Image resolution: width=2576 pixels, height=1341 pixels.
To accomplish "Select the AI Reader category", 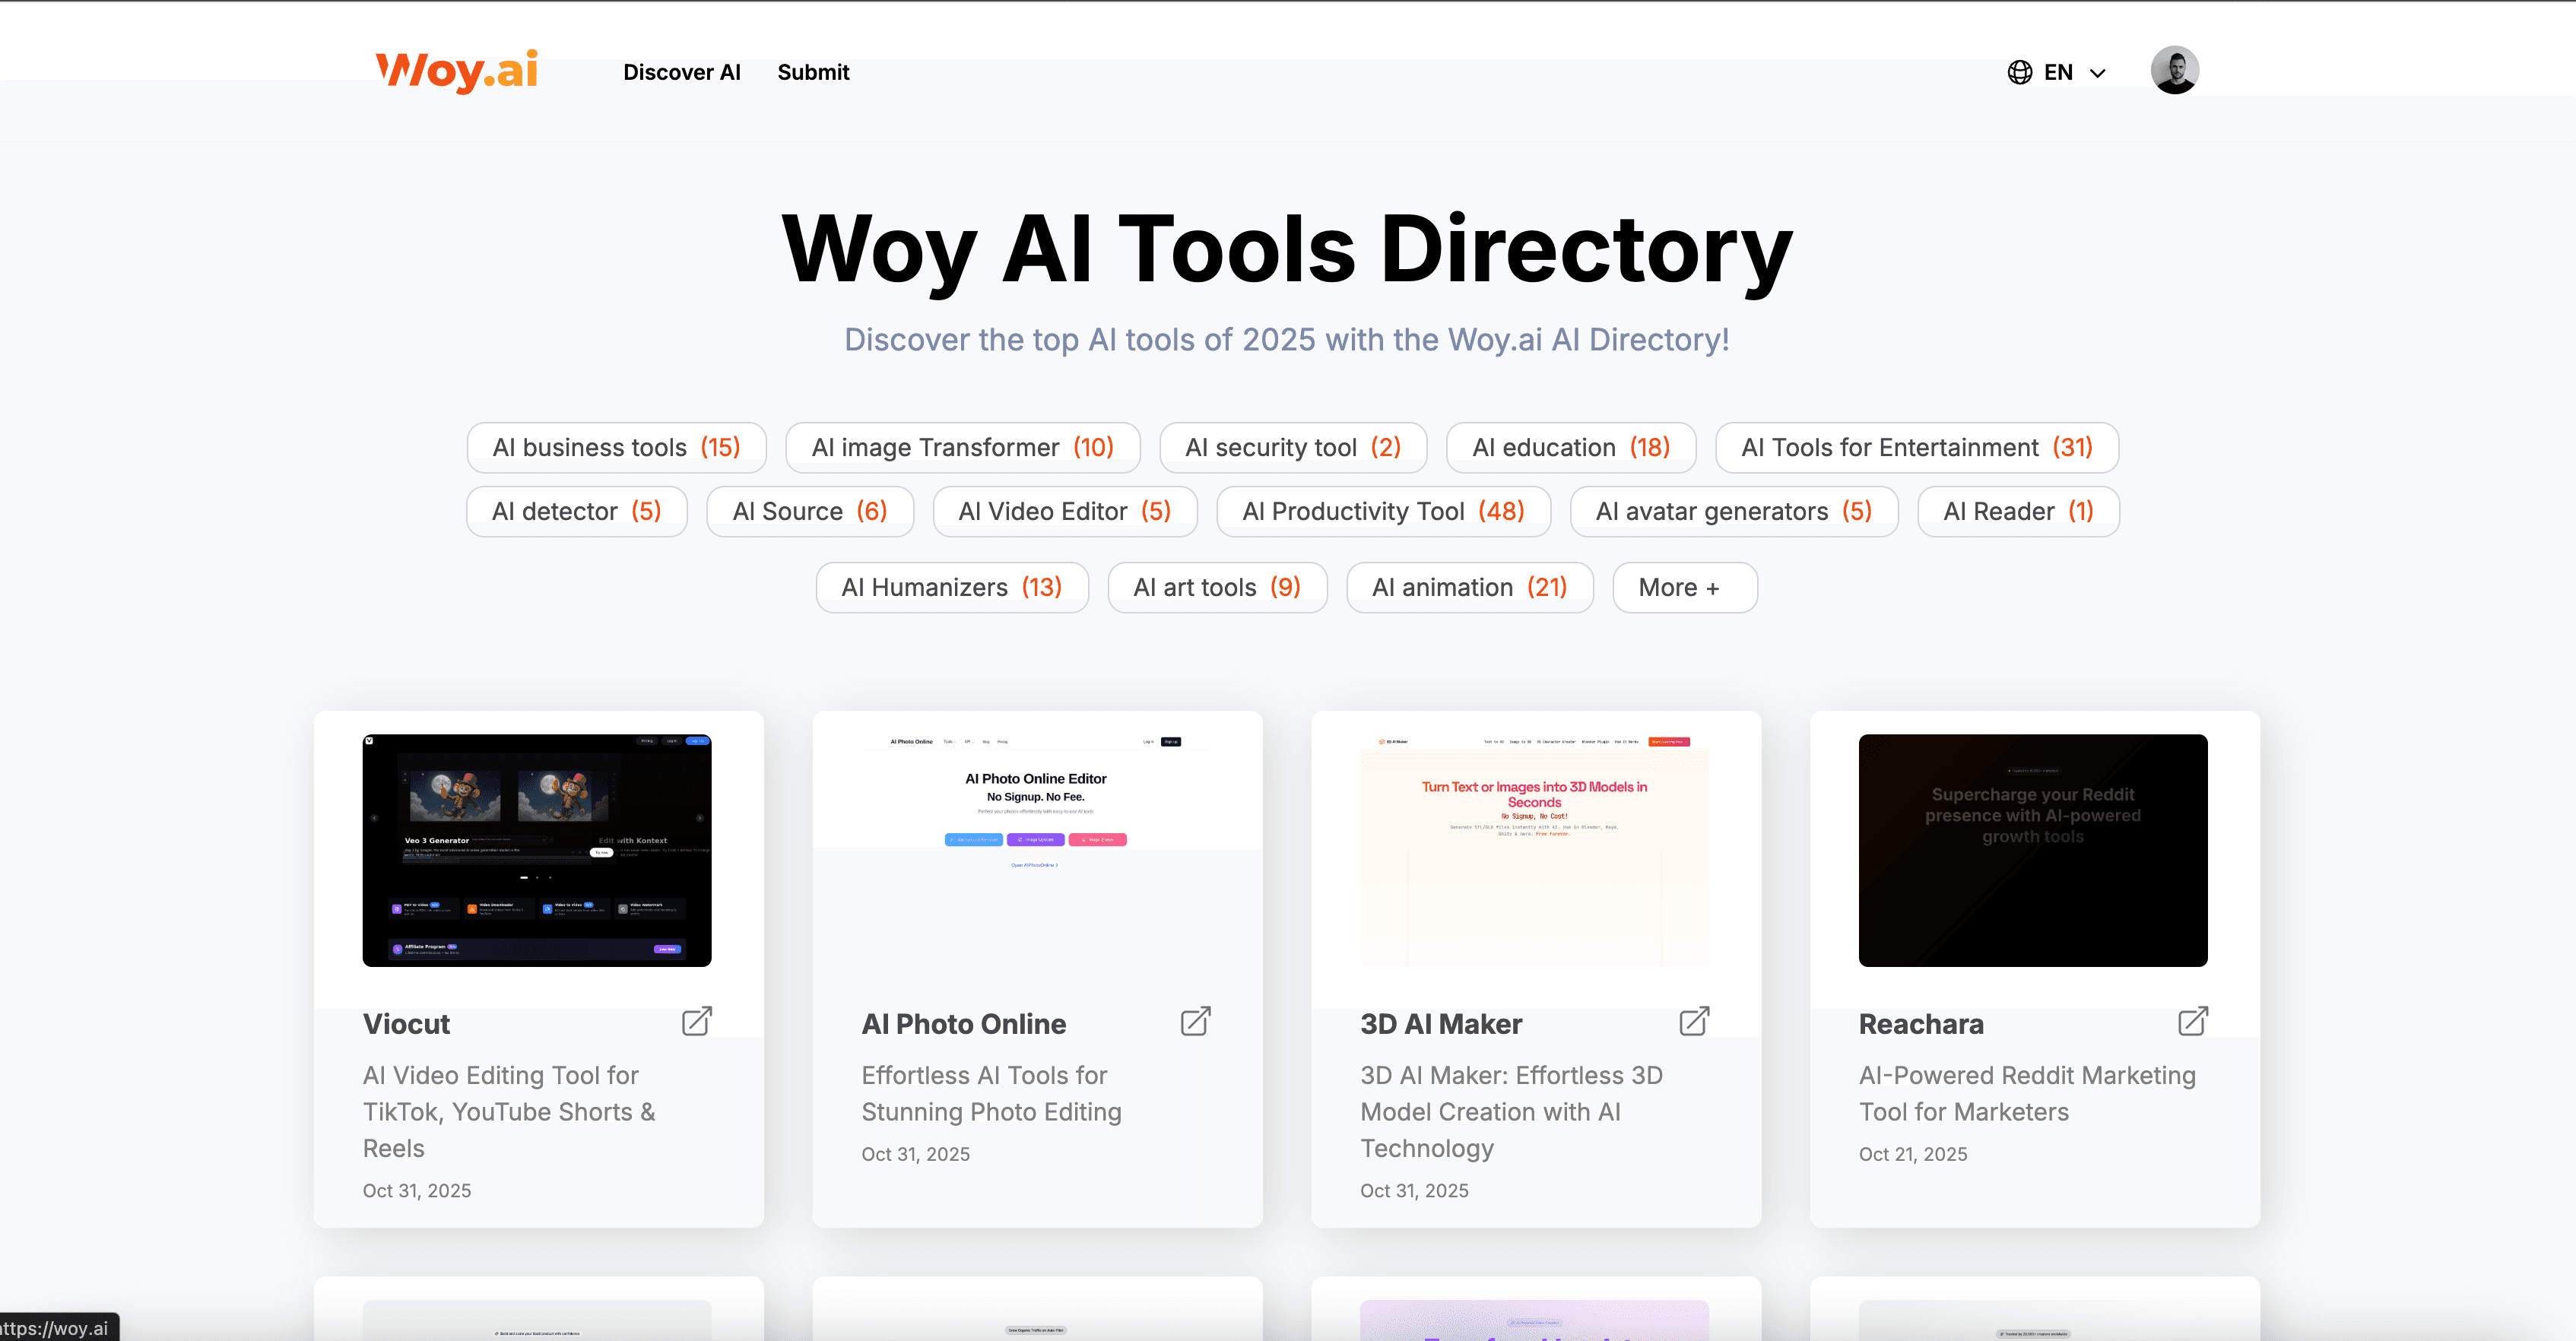I will [x=2018, y=511].
